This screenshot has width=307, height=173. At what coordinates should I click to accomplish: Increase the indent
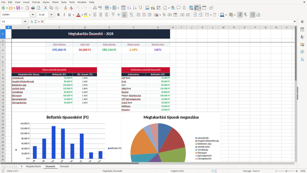tap(195, 15)
